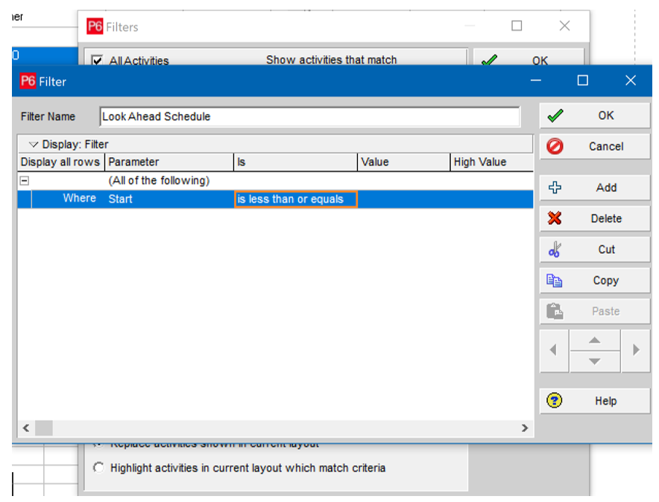
Task: Click the horizontal scrollbar right arrow
Action: (x=525, y=428)
